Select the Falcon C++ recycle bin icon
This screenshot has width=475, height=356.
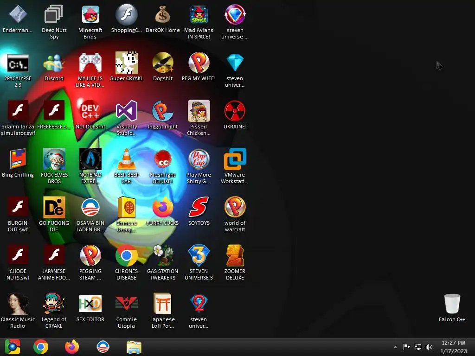452,303
